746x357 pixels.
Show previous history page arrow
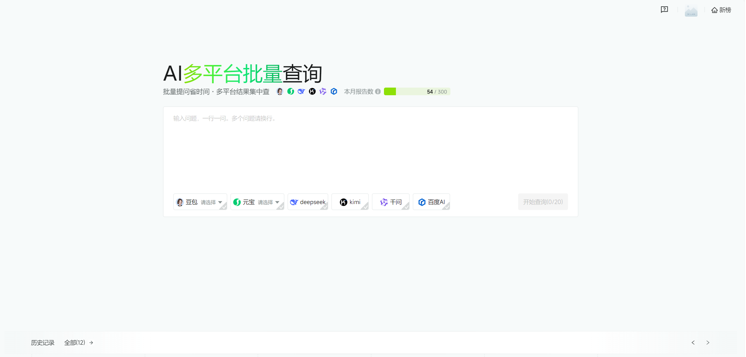(693, 342)
